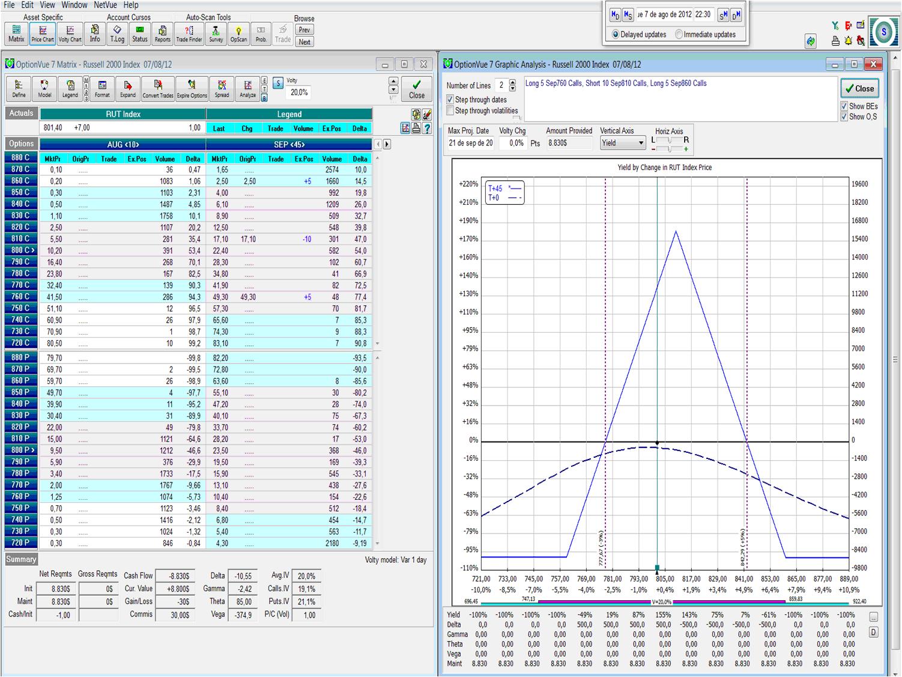Viewport: 902px width, 677px height.
Task: Click the Analyze icon in Matrix toolbar
Action: pos(247,88)
